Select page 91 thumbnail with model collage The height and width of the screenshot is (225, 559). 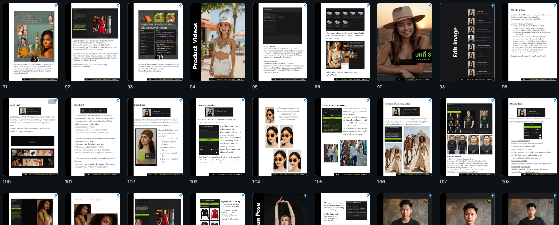[x=30, y=42]
